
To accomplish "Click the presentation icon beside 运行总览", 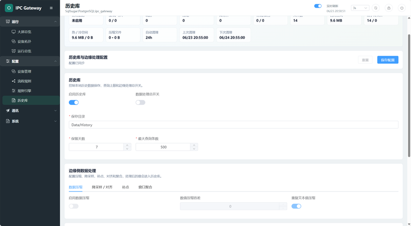I will (x=14, y=51).
